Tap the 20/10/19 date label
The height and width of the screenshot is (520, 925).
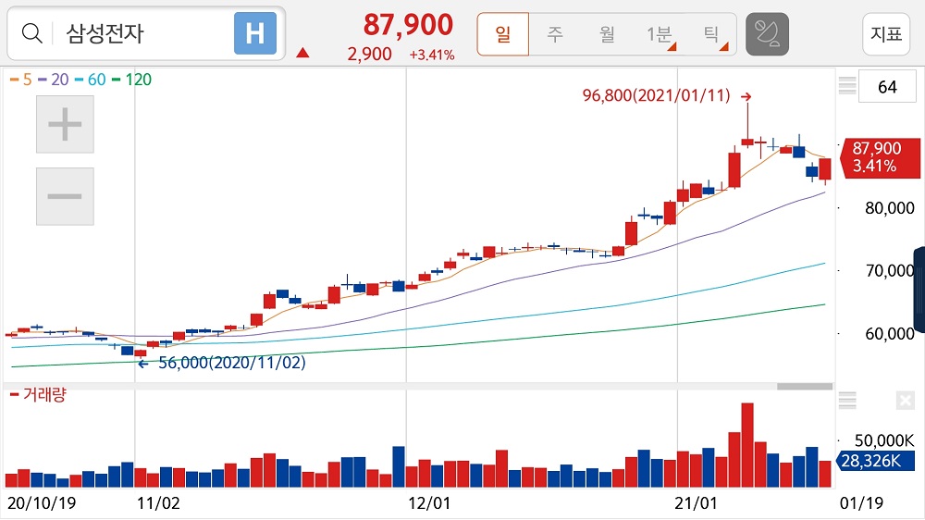tap(42, 503)
